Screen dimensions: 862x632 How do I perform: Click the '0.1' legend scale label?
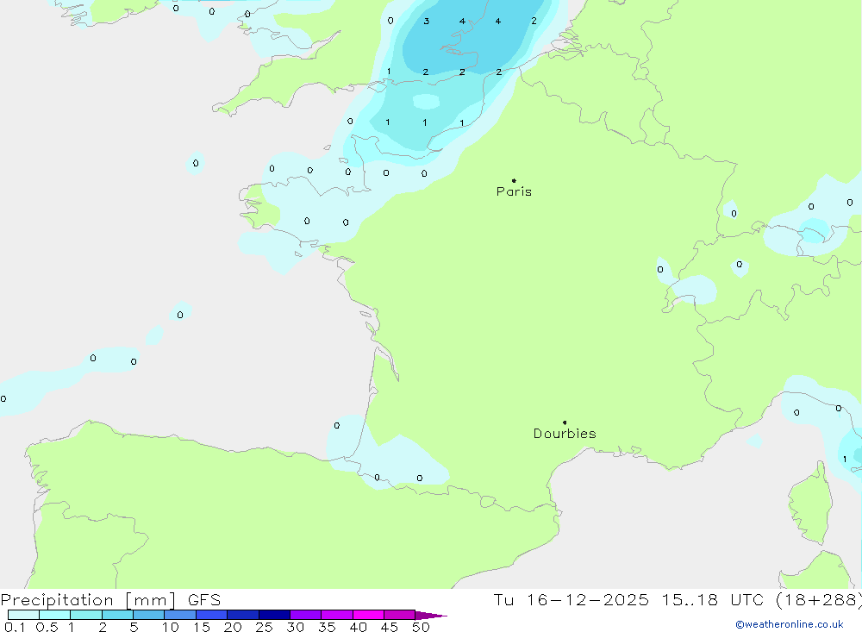15,627
